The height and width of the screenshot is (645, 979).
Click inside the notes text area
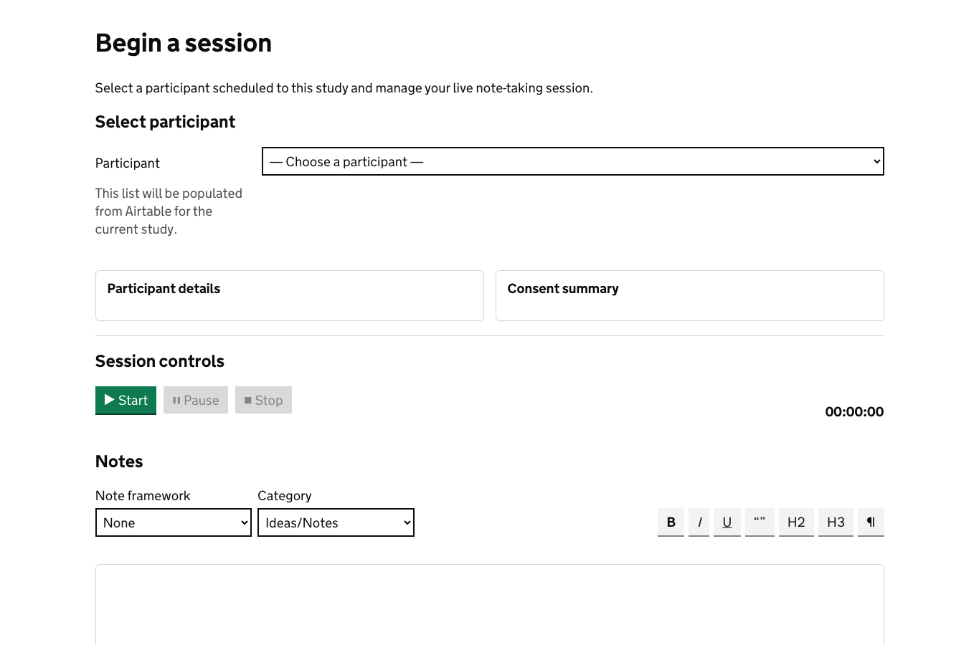pos(490,604)
